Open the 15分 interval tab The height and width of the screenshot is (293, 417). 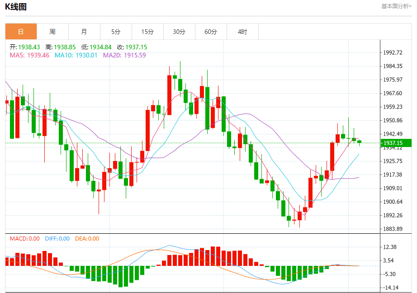pyautogui.click(x=147, y=32)
